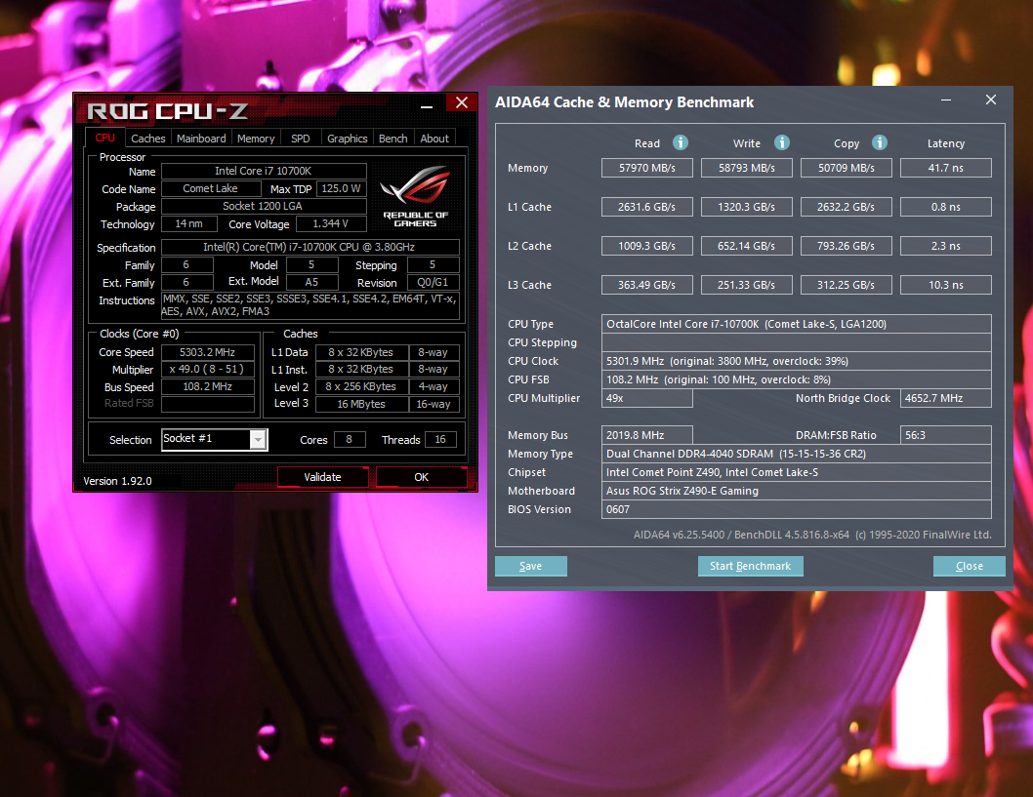Click the Level 3 cache size 16 MBytes

tap(361, 404)
